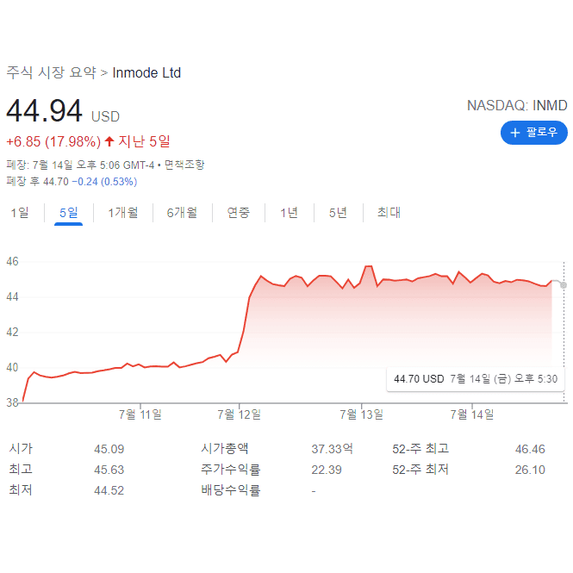Open the 주식 시장 요약 breadcrumb link

click(x=51, y=72)
